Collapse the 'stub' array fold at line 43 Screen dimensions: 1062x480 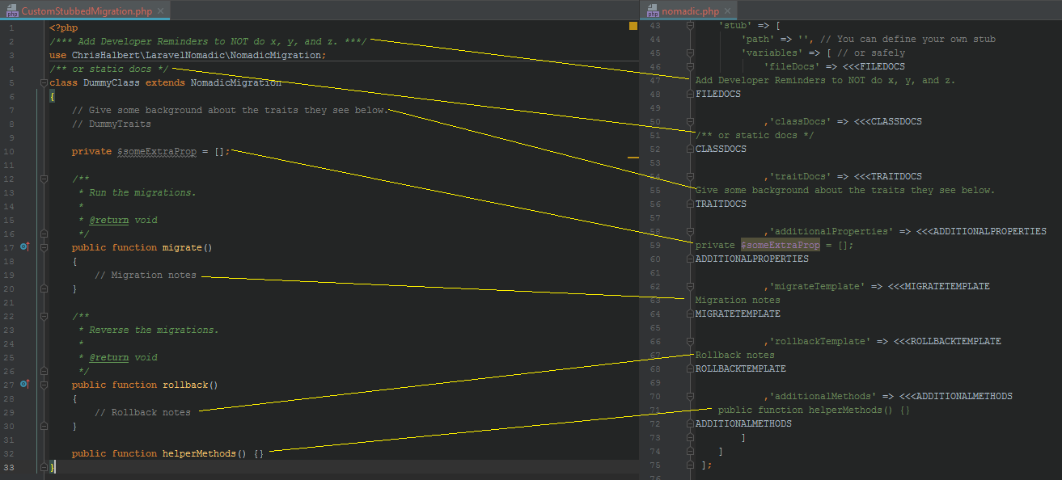[690, 25]
